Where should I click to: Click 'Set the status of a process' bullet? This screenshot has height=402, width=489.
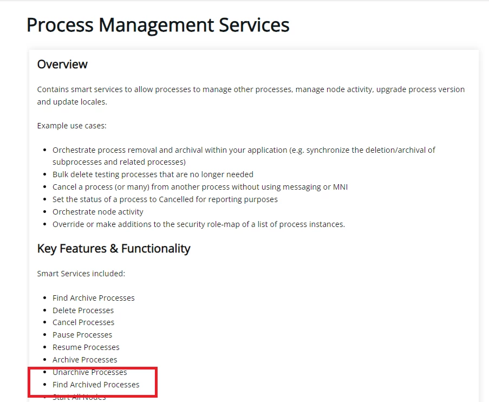pos(165,199)
